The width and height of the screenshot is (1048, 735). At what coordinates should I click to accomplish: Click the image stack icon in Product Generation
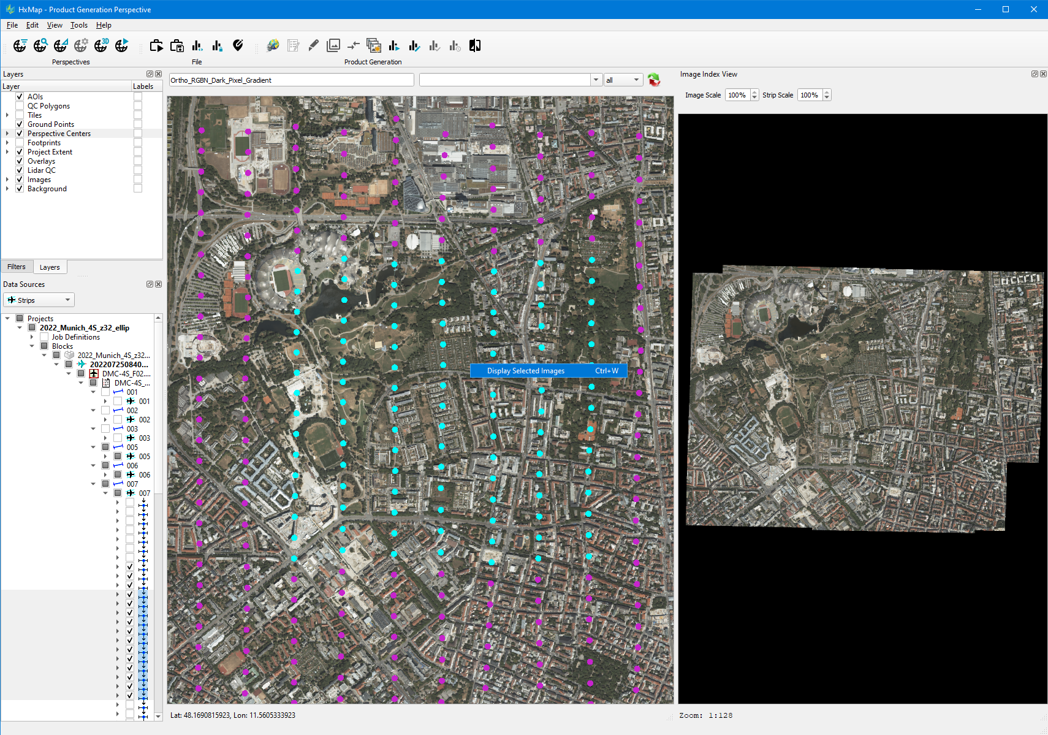coord(373,45)
